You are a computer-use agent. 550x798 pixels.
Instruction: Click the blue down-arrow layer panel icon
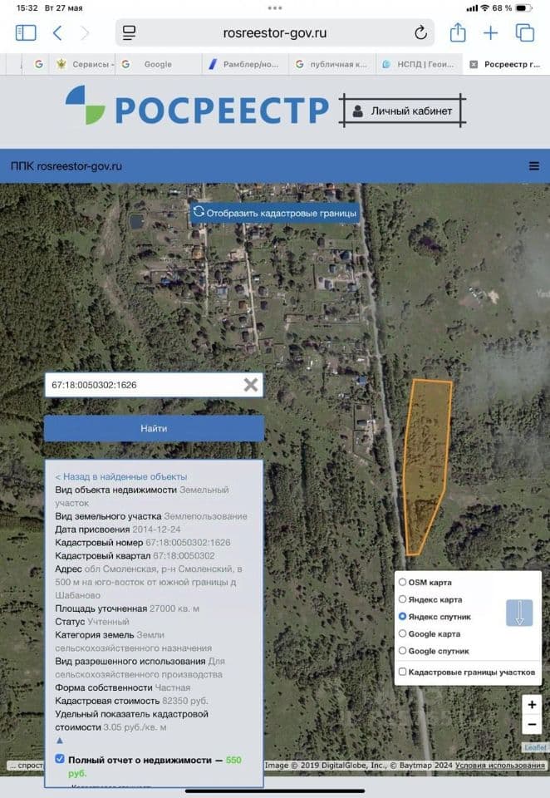[519, 613]
